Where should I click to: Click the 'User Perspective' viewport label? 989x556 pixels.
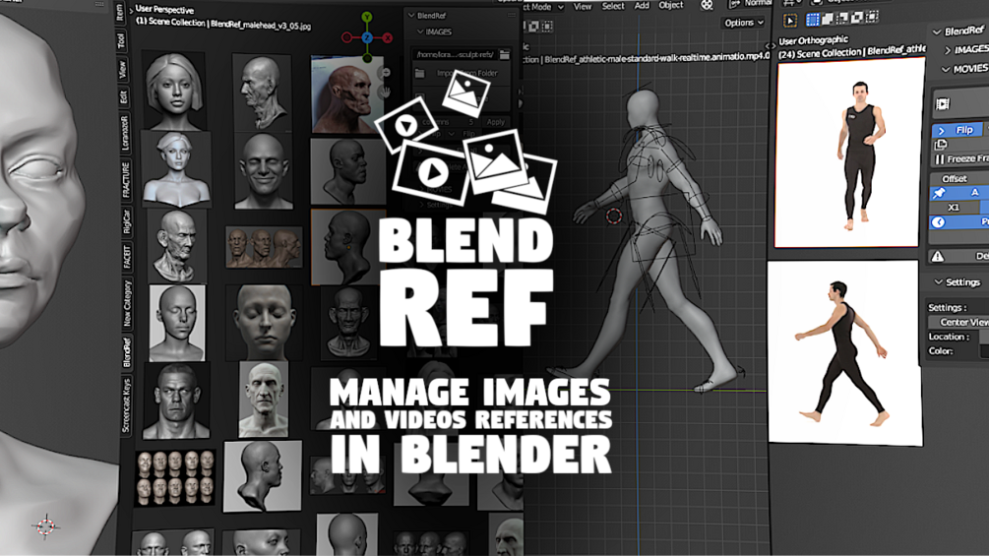[164, 10]
